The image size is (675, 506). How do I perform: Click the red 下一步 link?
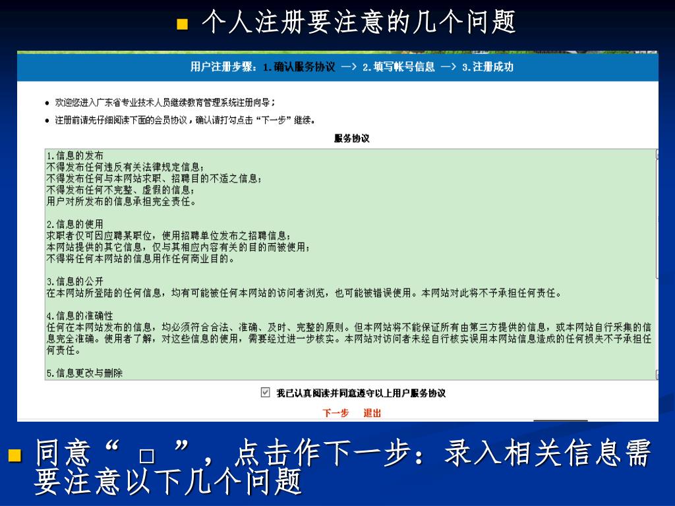tap(336, 413)
